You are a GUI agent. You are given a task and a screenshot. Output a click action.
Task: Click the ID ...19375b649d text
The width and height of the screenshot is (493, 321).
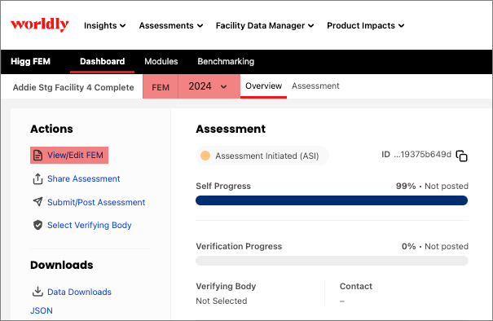(416, 154)
